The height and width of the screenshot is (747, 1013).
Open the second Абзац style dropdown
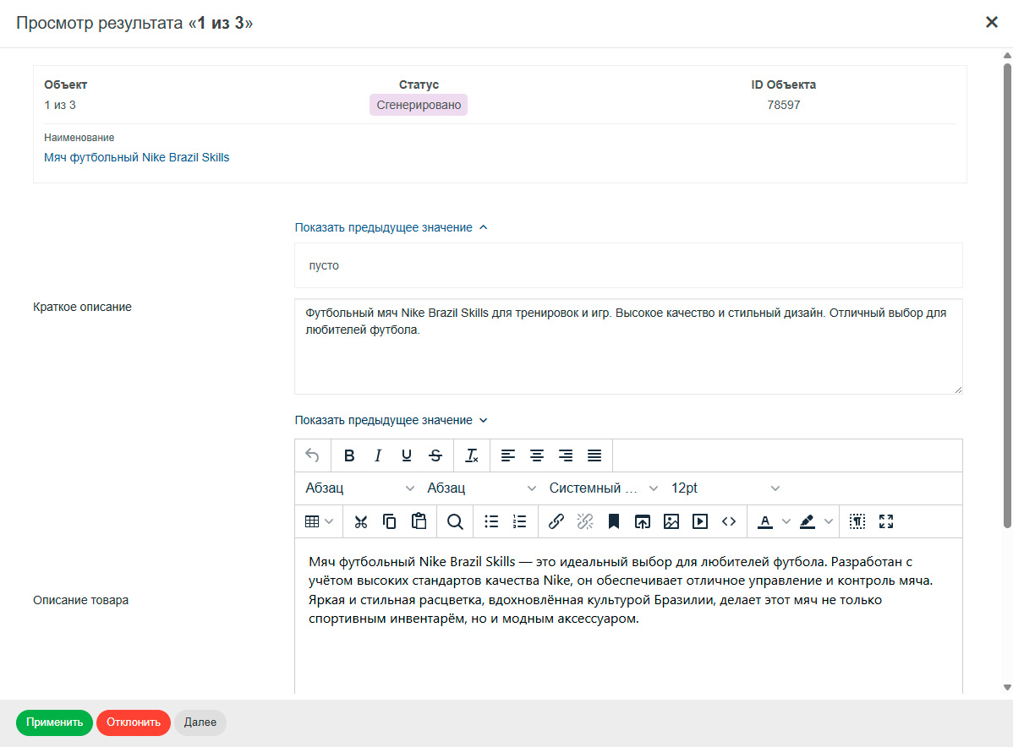tap(481, 488)
